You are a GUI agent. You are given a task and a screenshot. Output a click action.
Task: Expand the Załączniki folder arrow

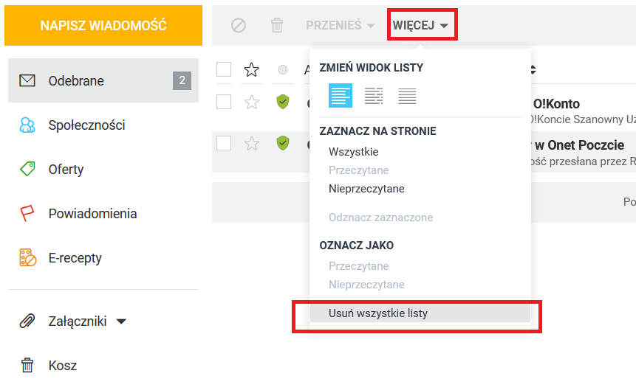(122, 321)
